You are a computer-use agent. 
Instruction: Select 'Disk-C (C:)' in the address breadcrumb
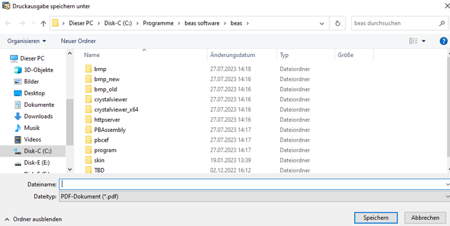[118, 24]
